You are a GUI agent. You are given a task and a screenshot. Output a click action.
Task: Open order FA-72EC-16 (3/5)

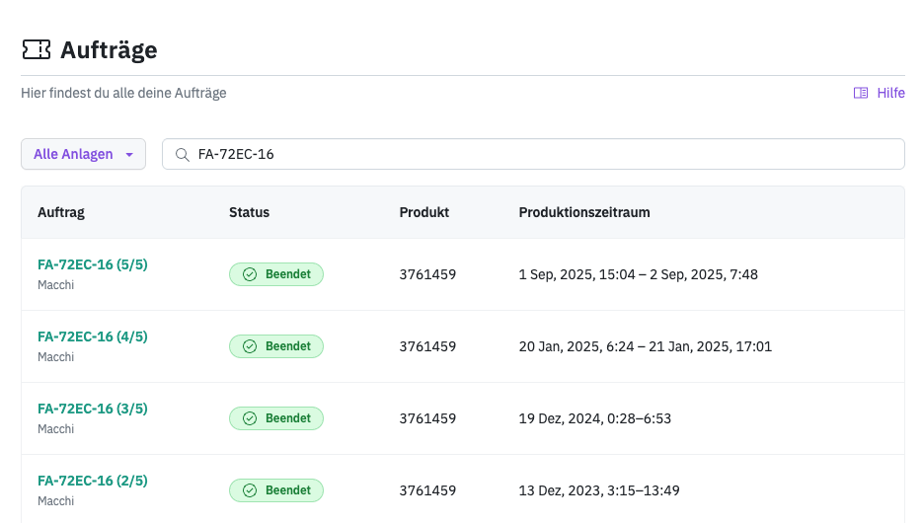[x=92, y=409]
